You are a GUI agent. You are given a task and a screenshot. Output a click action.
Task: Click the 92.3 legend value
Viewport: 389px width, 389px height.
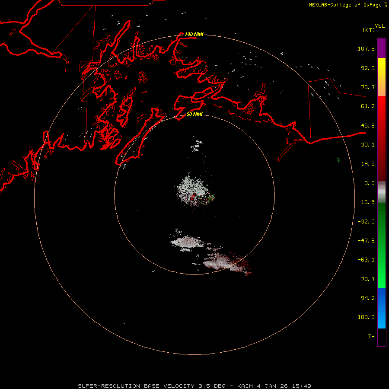point(368,68)
